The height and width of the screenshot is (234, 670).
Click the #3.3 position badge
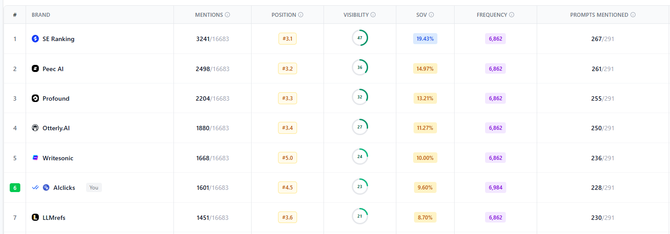pos(288,98)
